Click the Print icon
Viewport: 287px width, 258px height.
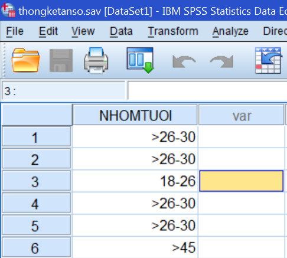(96, 60)
